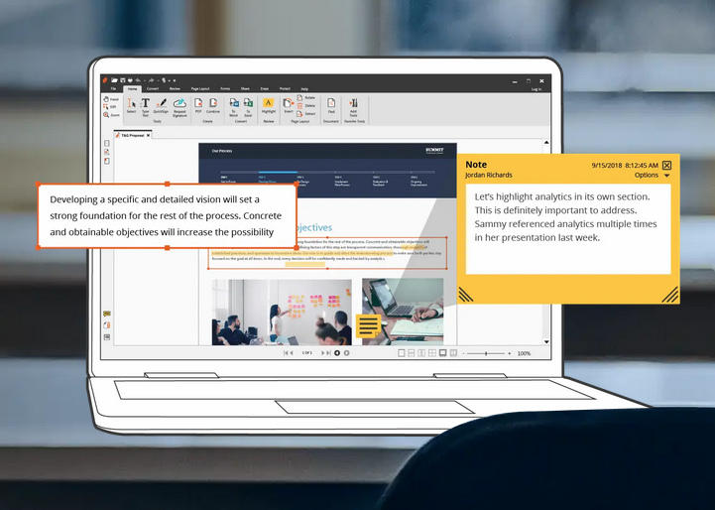Open the Request Signature tool
The height and width of the screenshot is (510, 715).
click(179, 104)
